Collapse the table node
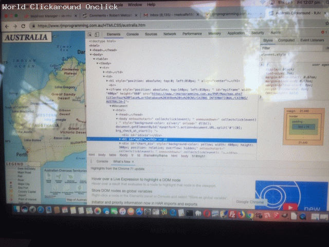This screenshot has width=329, height=247. [x=94, y=59]
